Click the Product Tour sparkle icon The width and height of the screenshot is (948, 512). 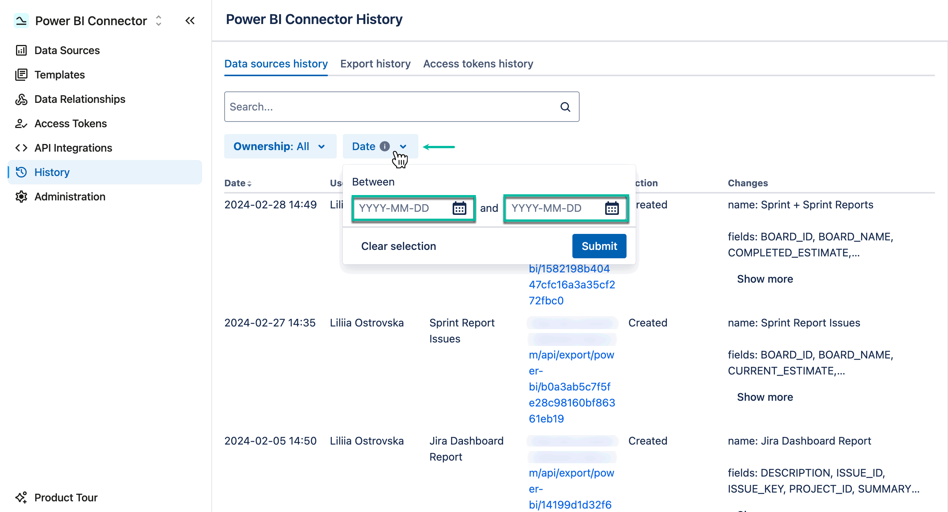pyautogui.click(x=21, y=497)
